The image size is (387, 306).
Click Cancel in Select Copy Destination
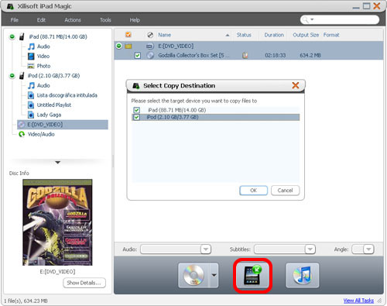pyautogui.click(x=285, y=191)
